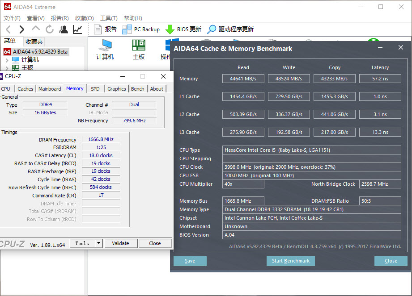Viewport: 412px width, 296px height.
Task: Click the Start Benchmark button
Action: 291,261
